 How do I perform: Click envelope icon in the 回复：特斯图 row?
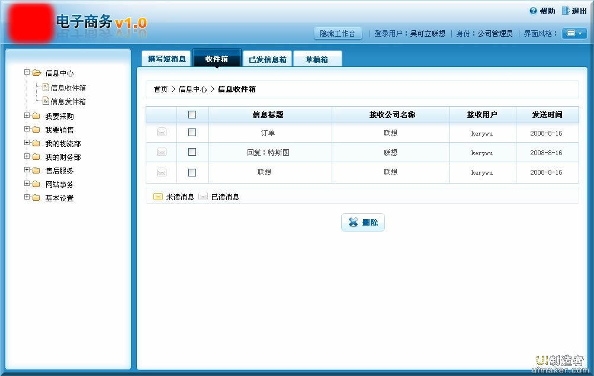[x=162, y=152]
